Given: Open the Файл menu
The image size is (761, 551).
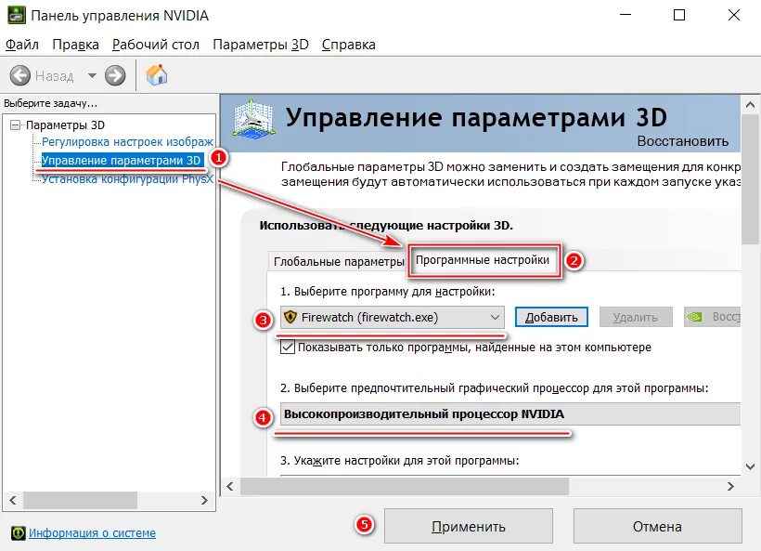Looking at the screenshot, I should pos(22,45).
